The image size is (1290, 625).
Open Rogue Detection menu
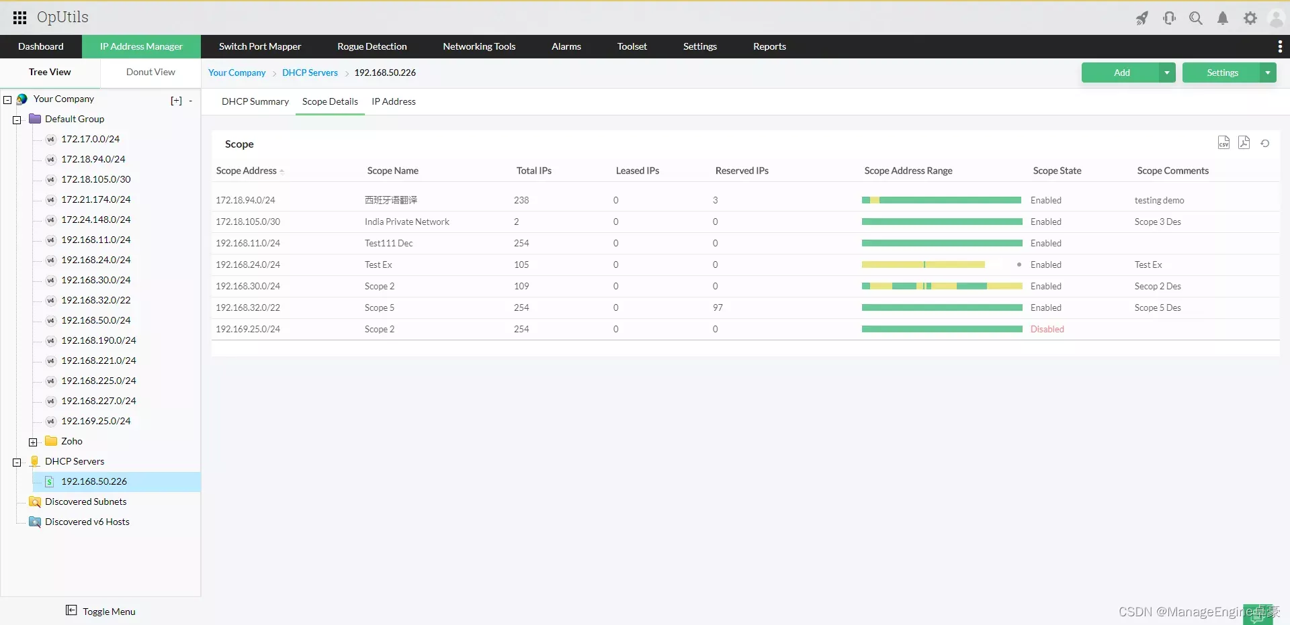tap(372, 46)
